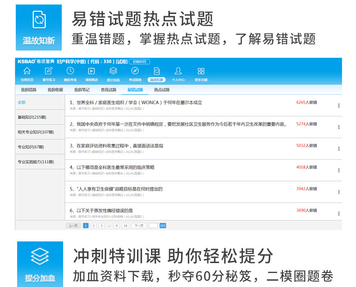Open question 3 about 直接面谈法
This screenshot has height=287, width=356.
coord(116,146)
